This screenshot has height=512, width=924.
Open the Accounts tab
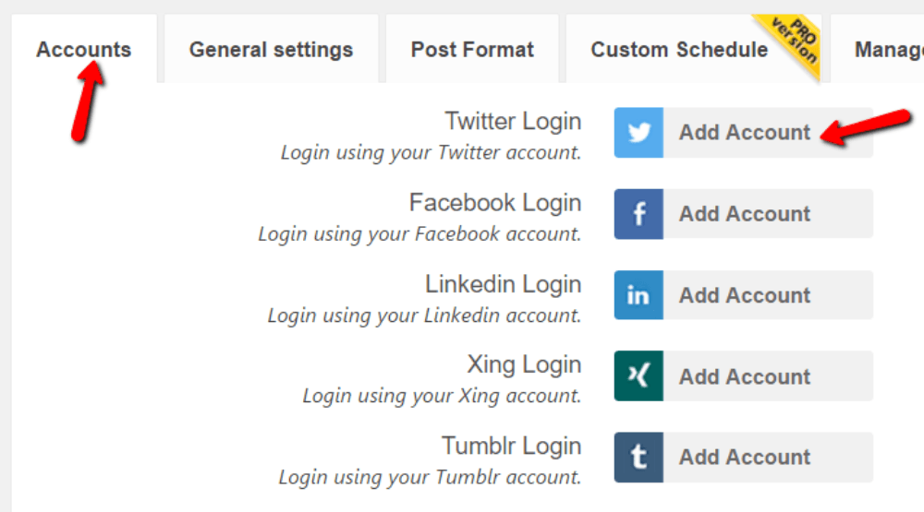pos(84,50)
